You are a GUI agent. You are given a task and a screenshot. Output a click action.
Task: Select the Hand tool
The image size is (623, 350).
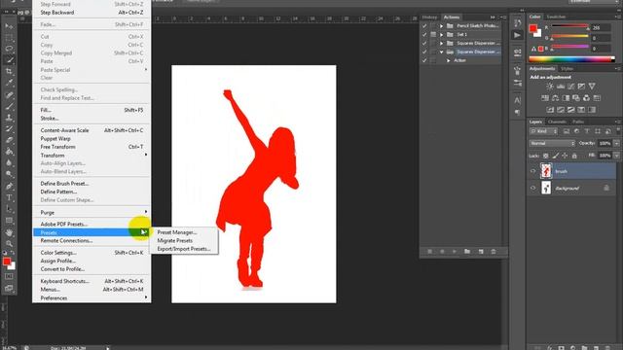click(9, 232)
